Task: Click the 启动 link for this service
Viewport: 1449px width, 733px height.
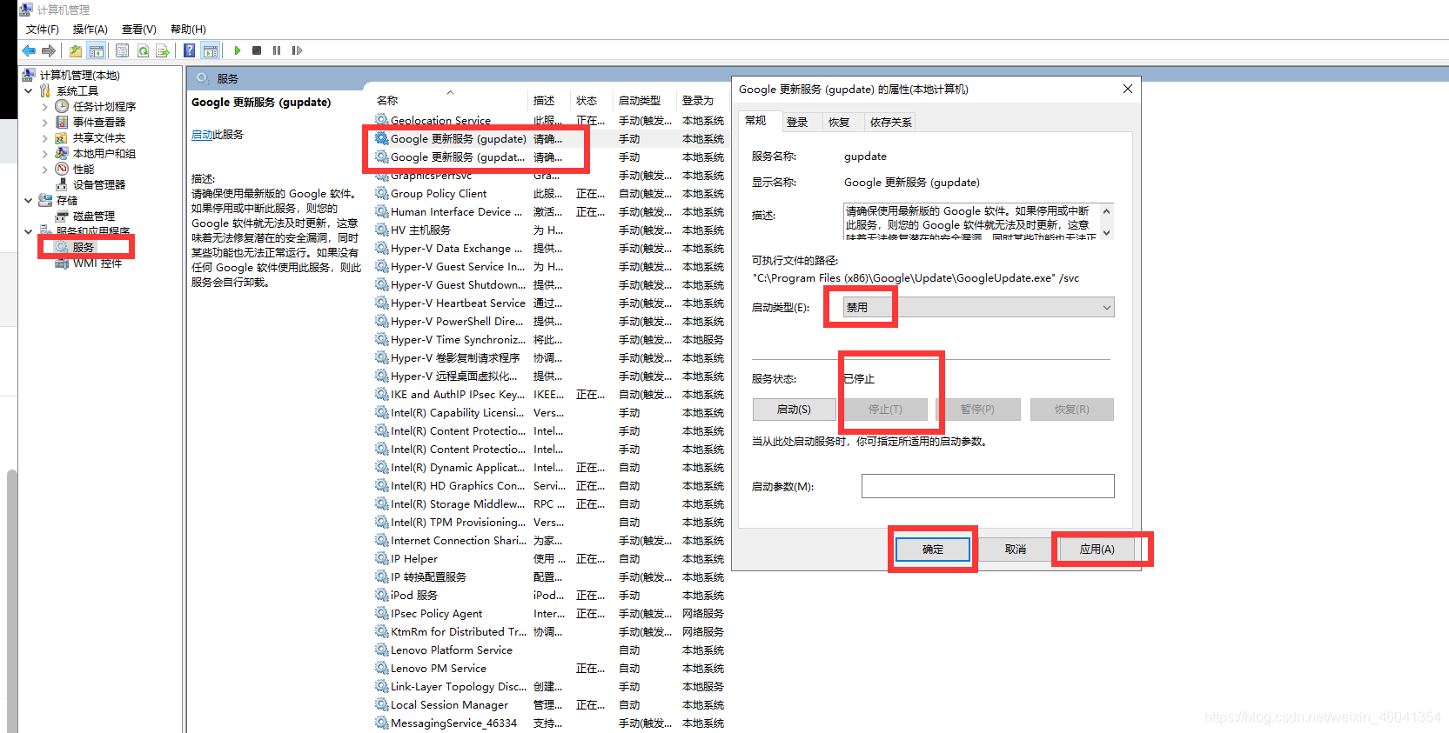Action: click(x=202, y=135)
